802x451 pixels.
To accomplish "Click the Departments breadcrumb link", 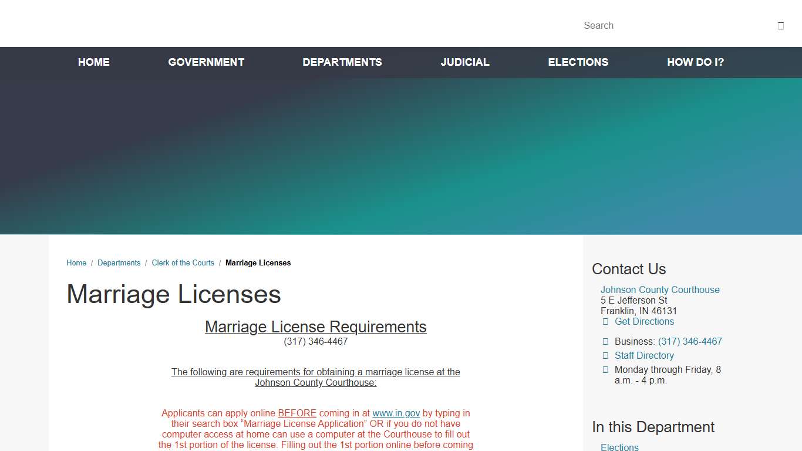I will click(119, 262).
